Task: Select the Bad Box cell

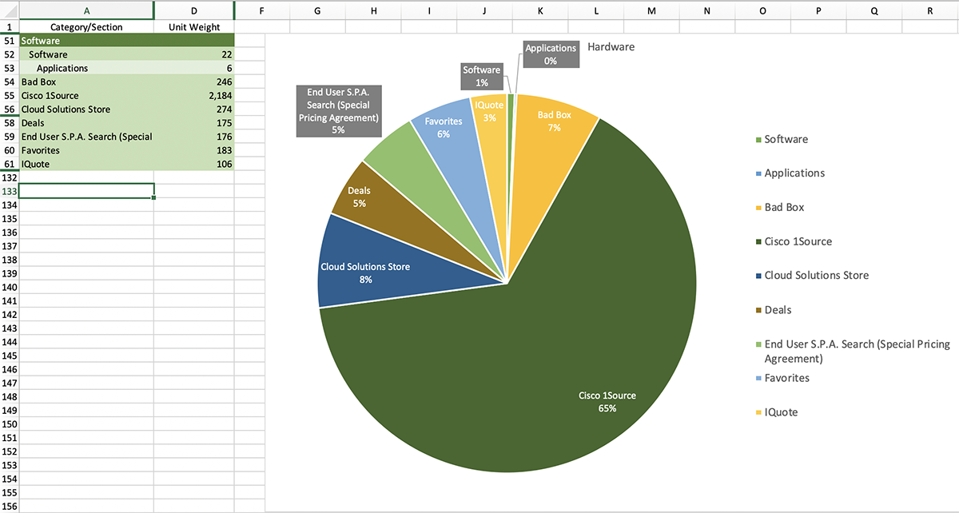Action: click(86, 82)
